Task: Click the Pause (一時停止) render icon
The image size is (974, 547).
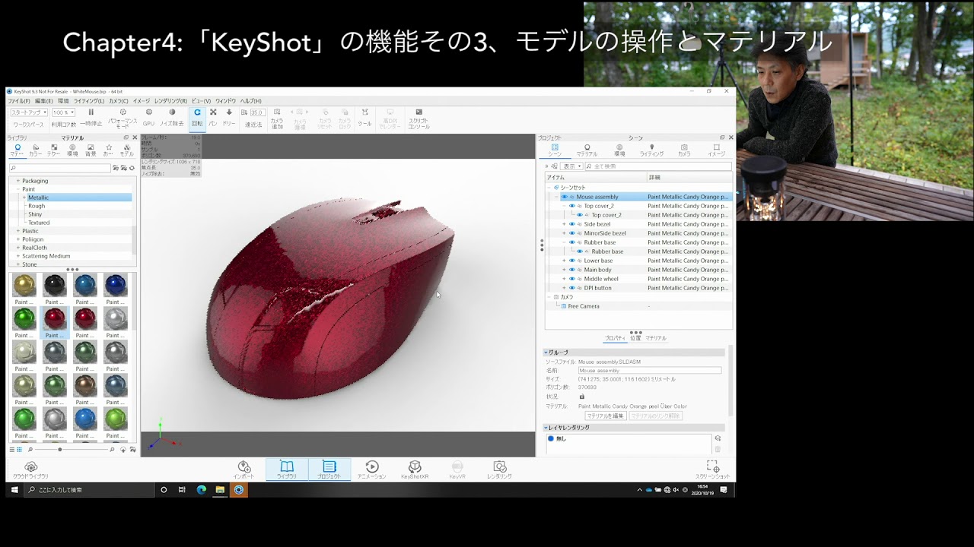Action: [91, 112]
